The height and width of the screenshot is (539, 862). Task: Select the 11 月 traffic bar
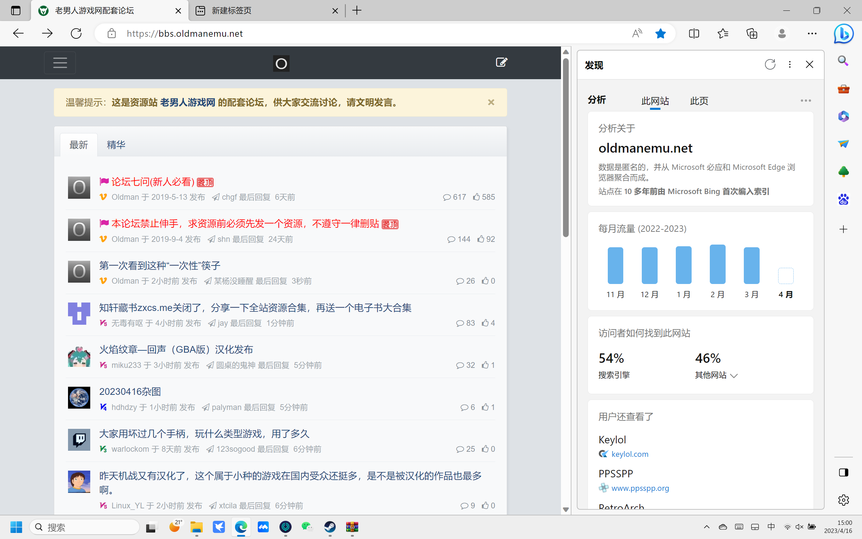pos(615,265)
